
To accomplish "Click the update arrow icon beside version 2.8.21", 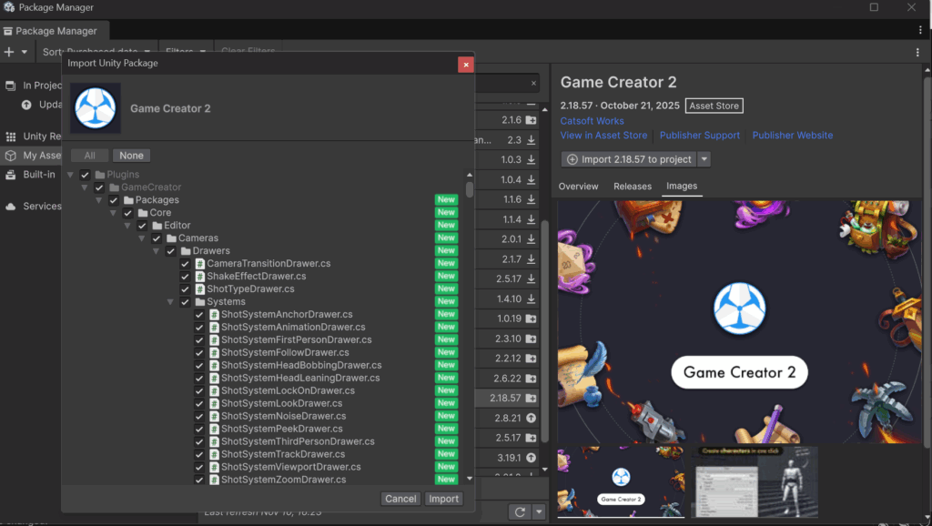I will coord(531,418).
